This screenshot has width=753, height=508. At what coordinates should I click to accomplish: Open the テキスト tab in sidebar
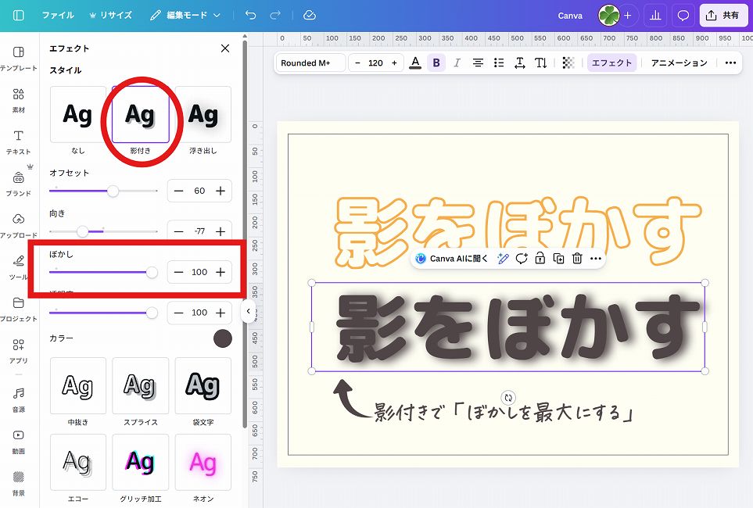click(x=19, y=141)
